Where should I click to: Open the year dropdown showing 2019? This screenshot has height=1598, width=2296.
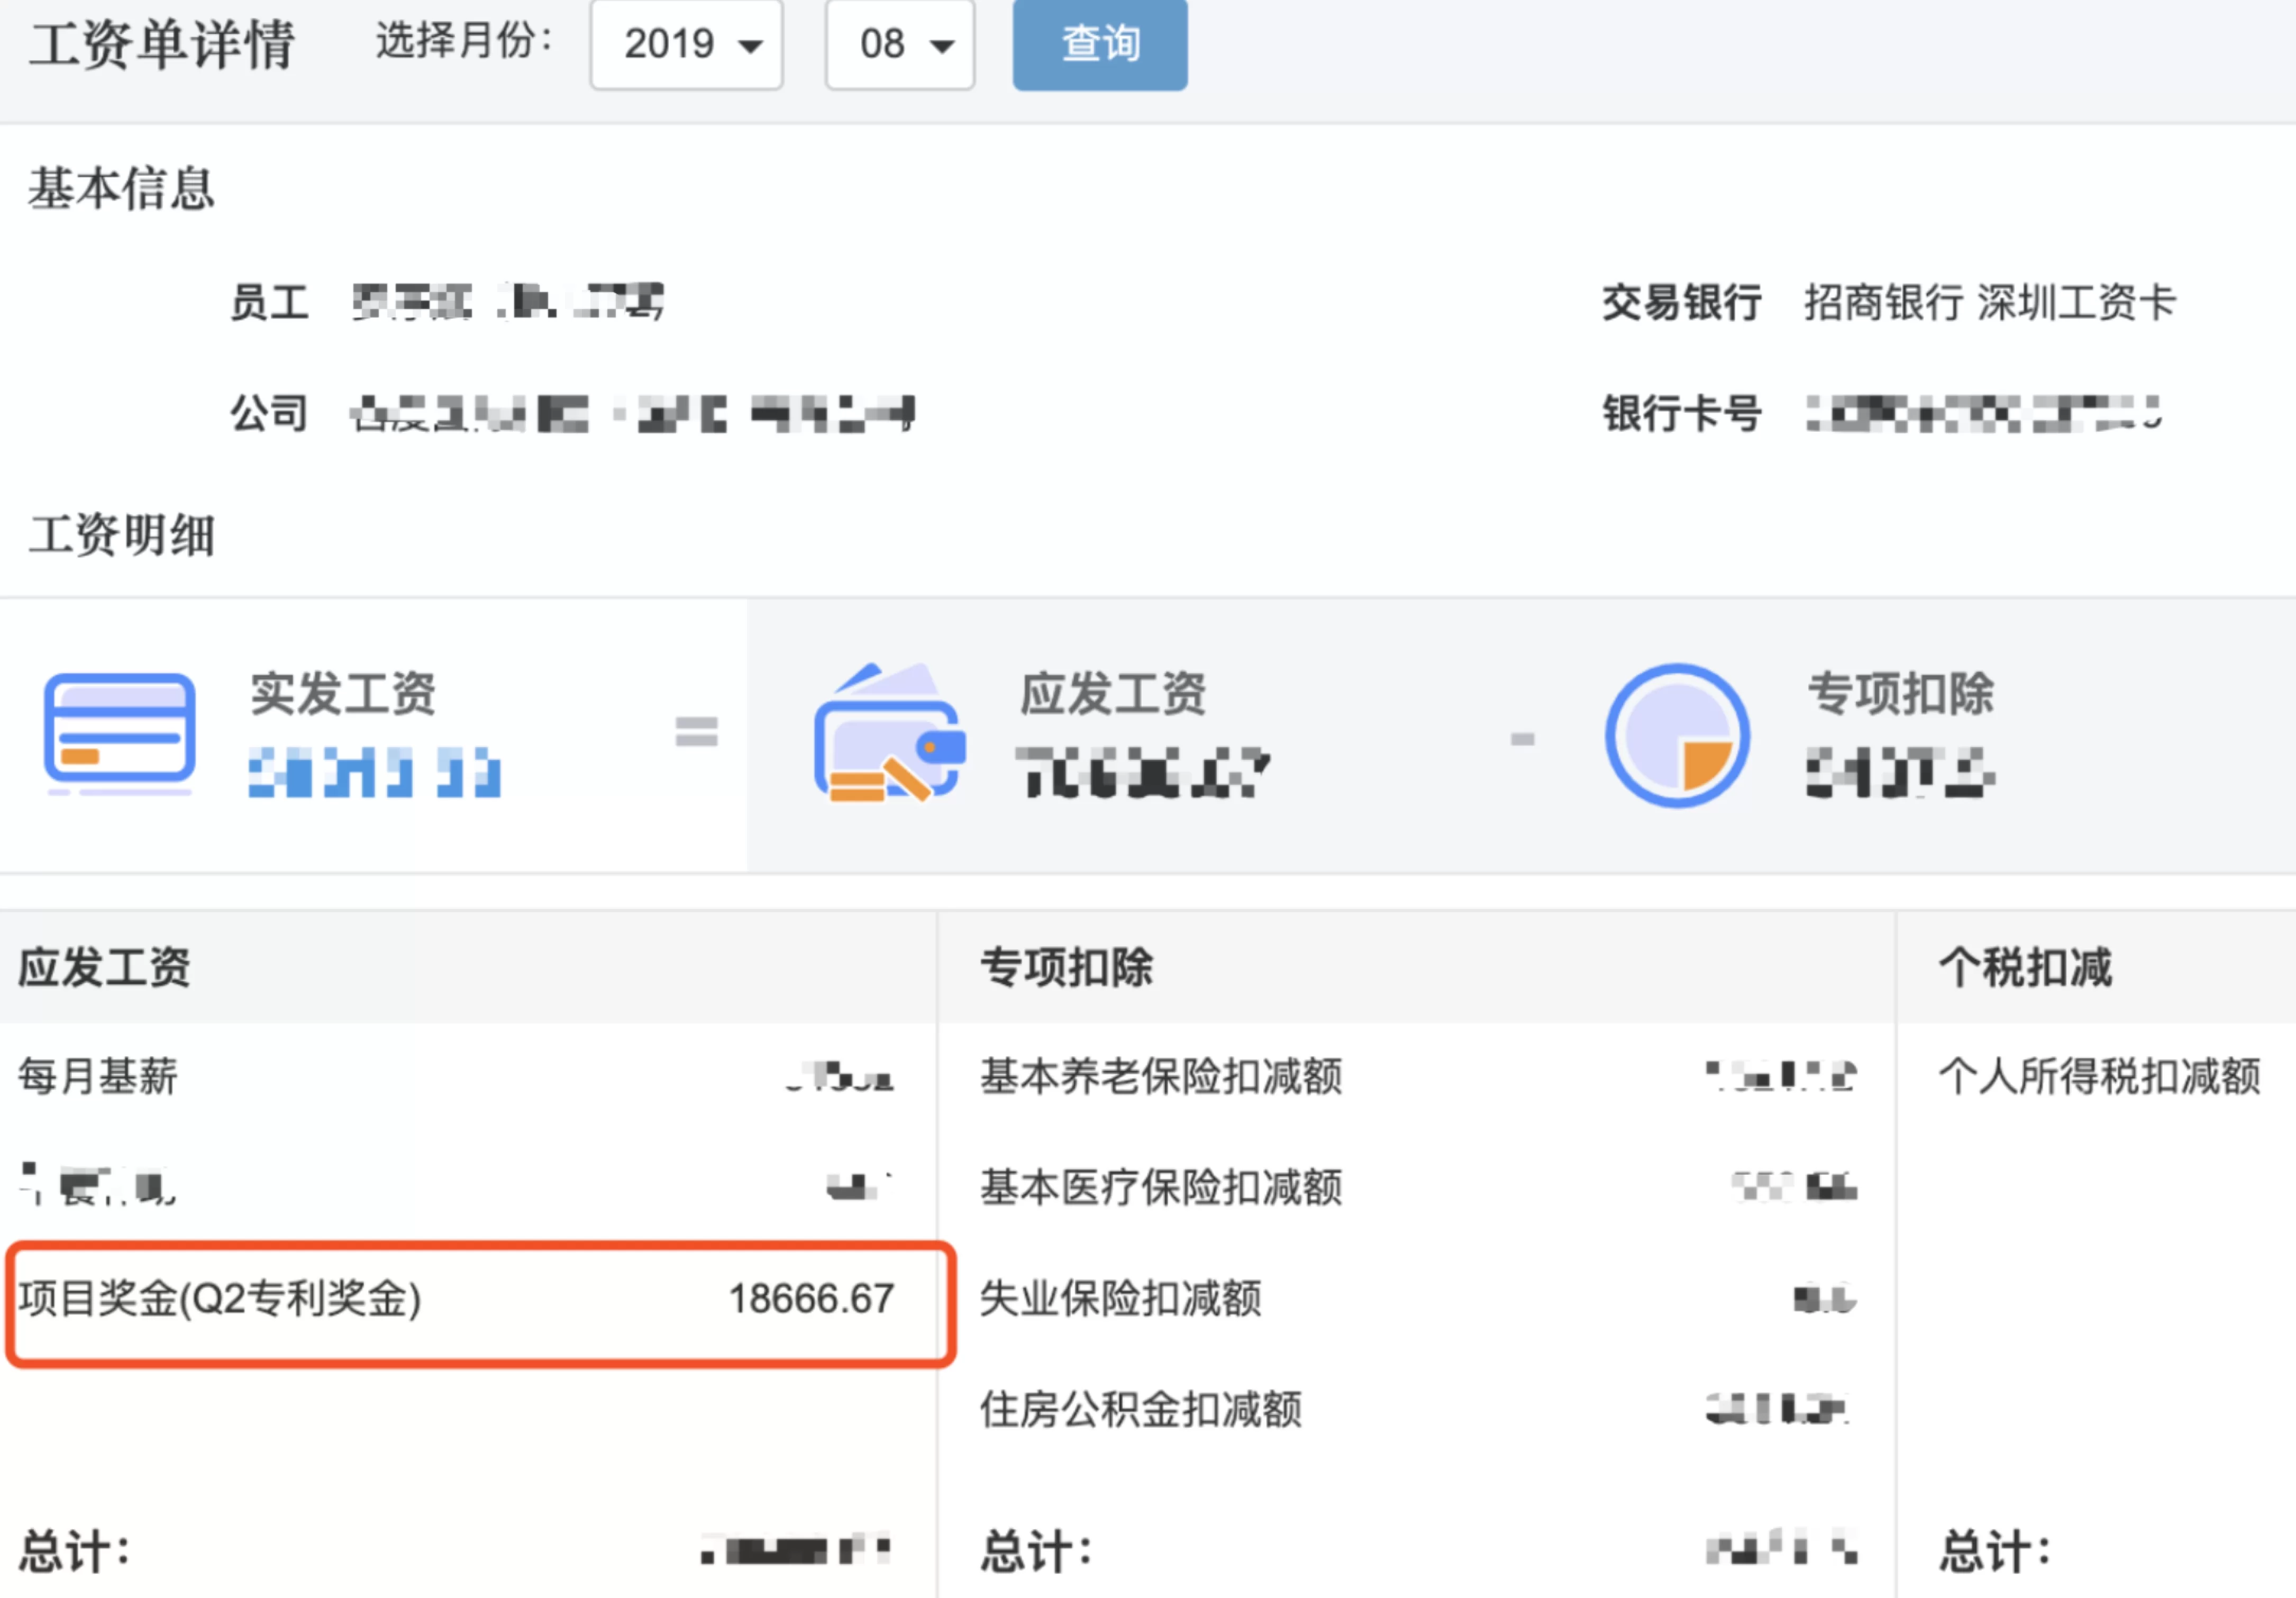686,45
